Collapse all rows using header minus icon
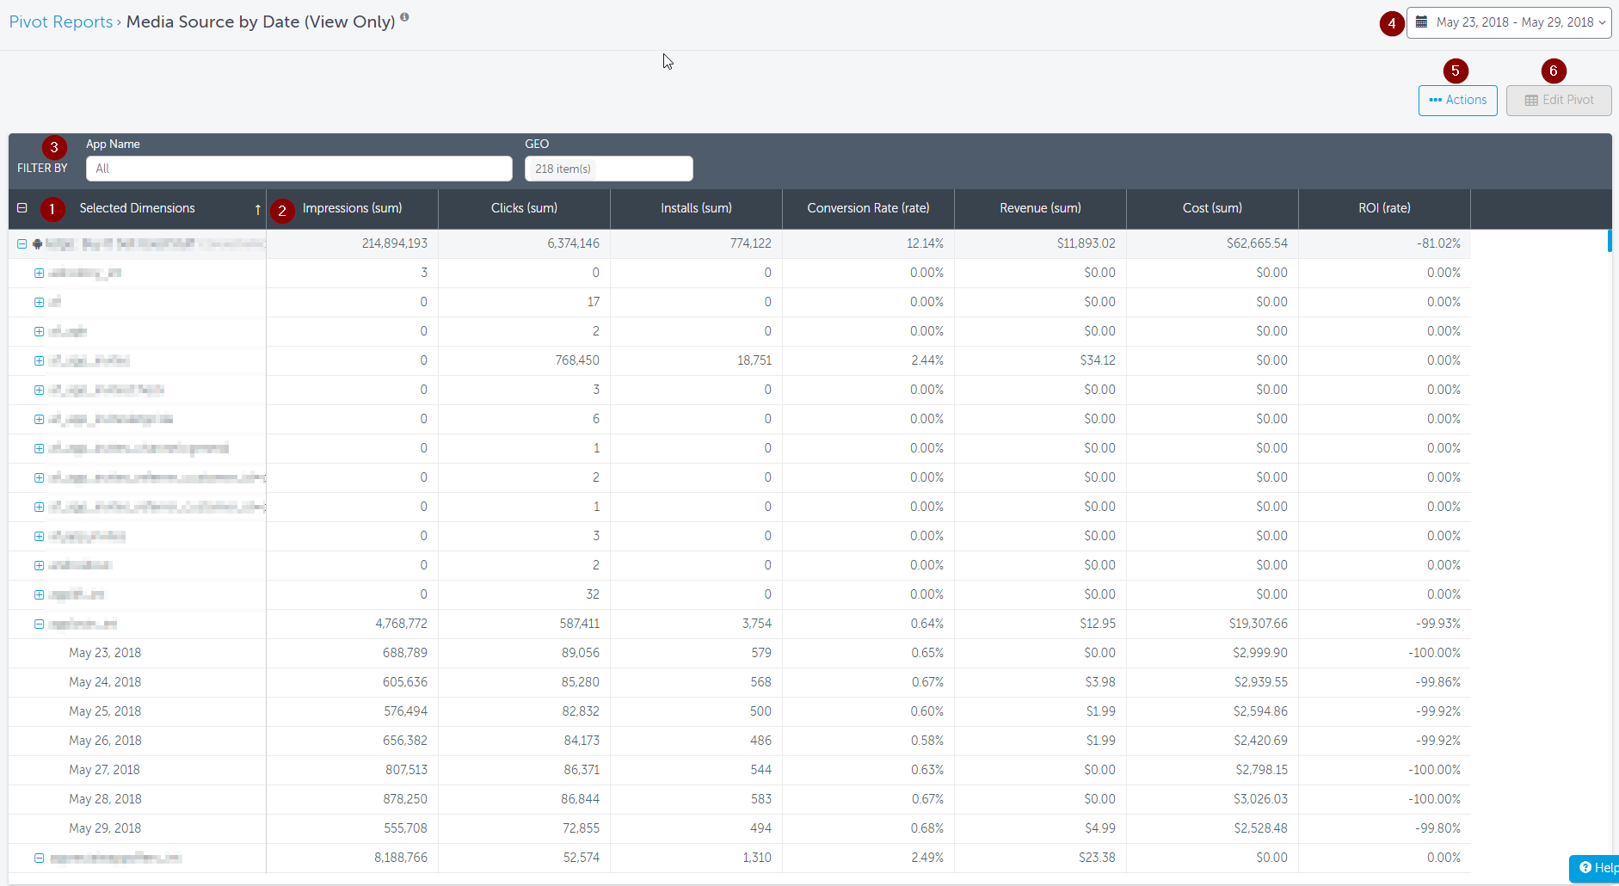Screen dimensions: 1619x886 (x=22, y=208)
